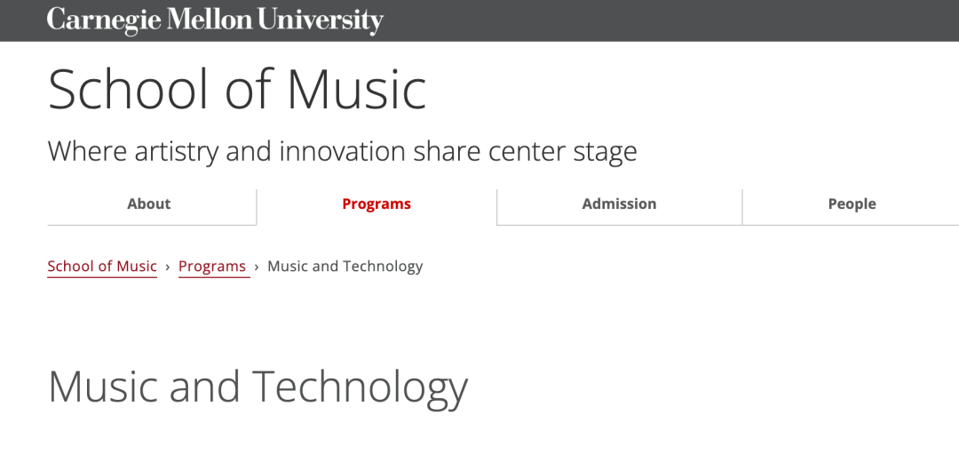
Task: Click empty area of dark header bar
Action: (666, 20)
